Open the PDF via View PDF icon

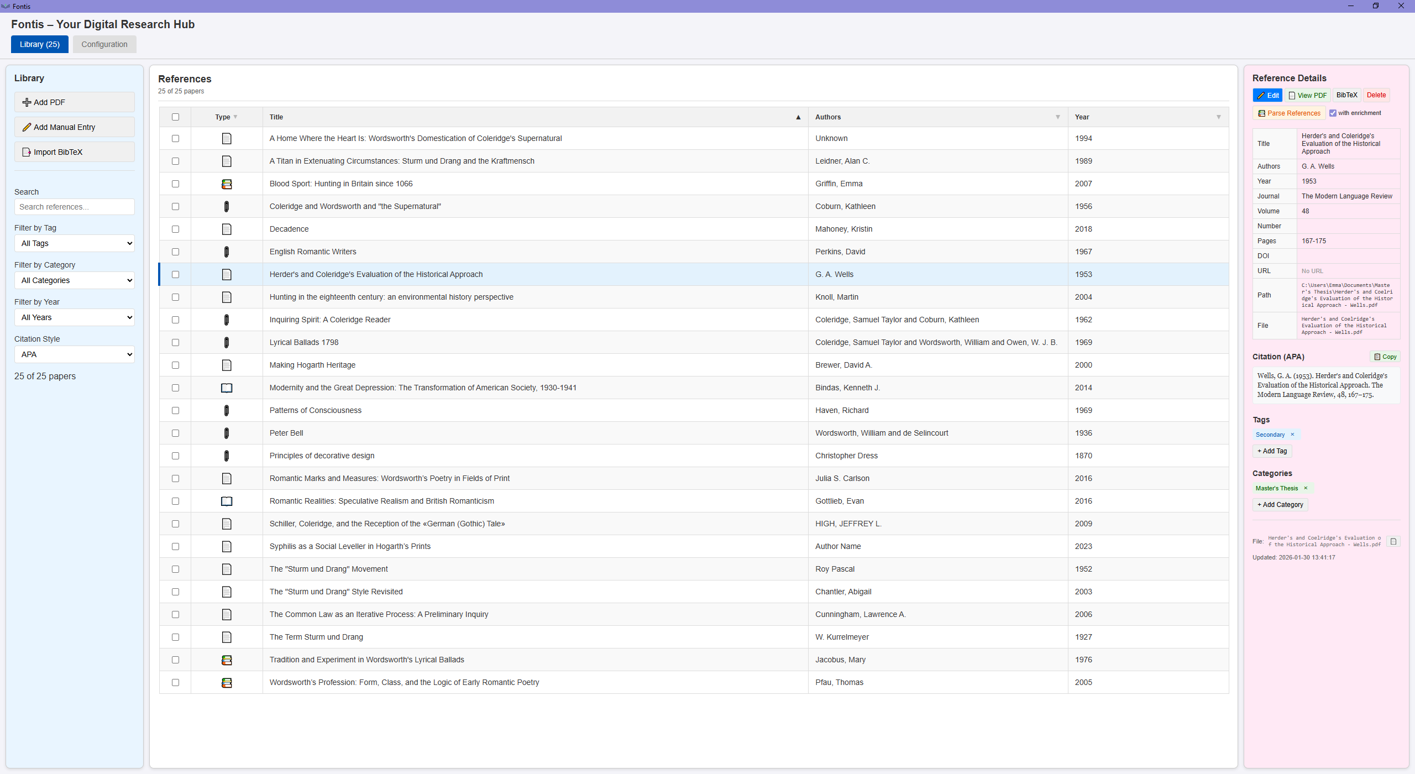[1292, 95]
